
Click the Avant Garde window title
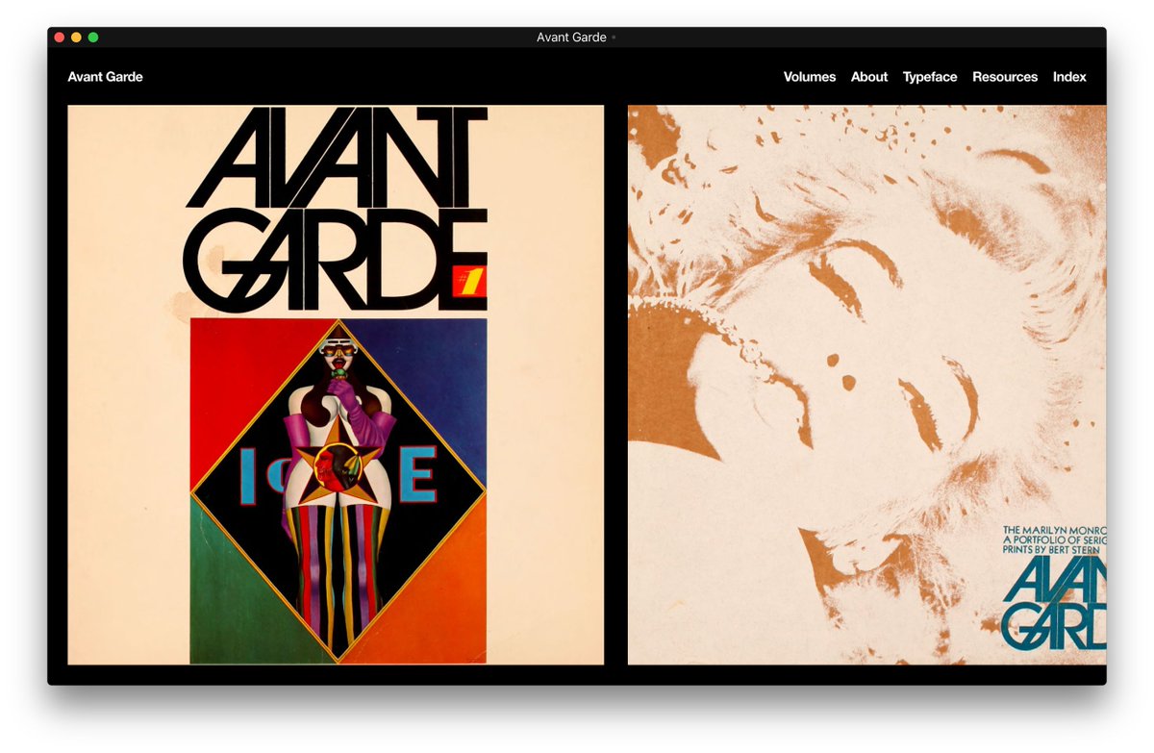click(571, 38)
